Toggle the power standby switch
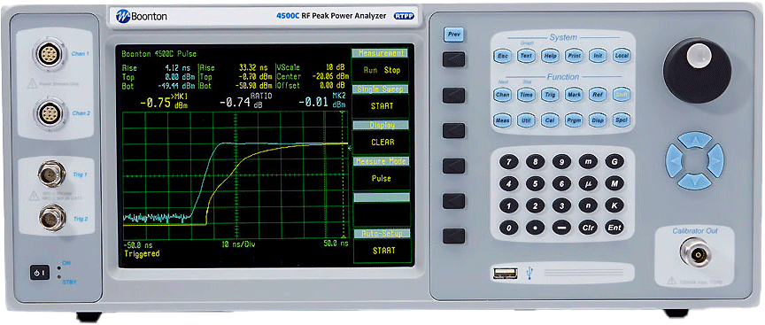765x325 pixels. pyautogui.click(x=40, y=273)
